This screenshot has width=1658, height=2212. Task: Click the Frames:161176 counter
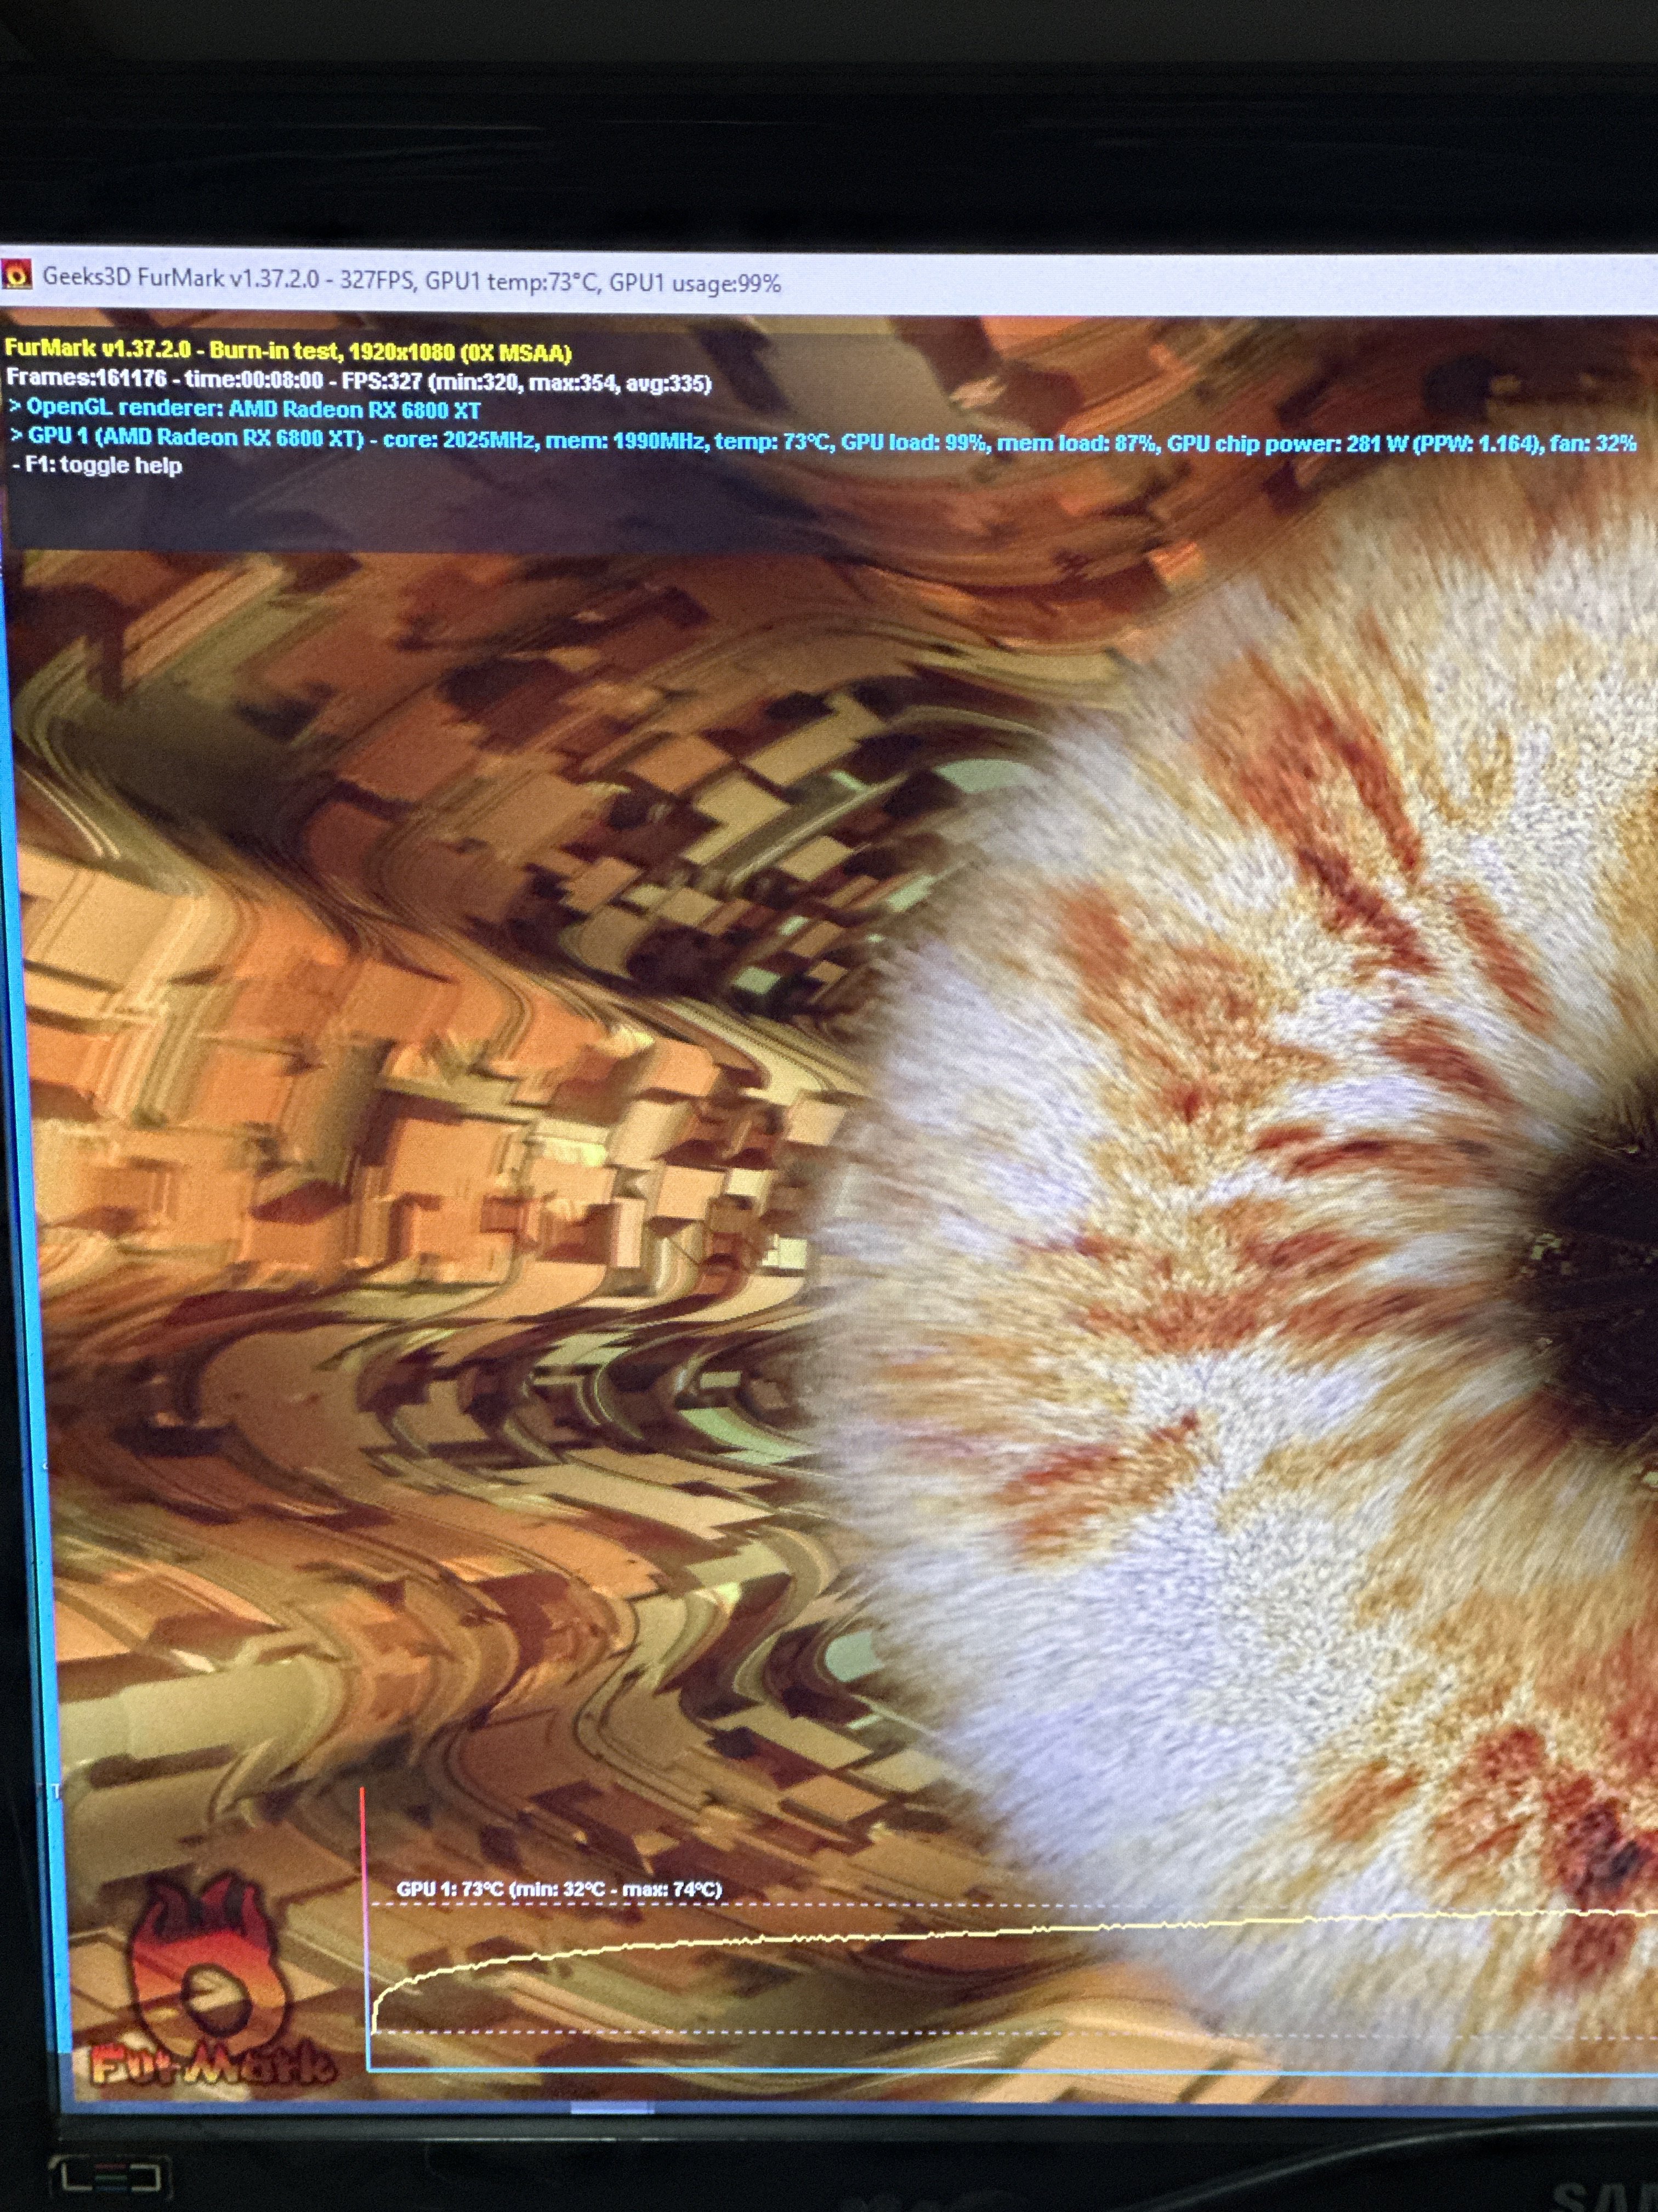[x=87, y=379]
